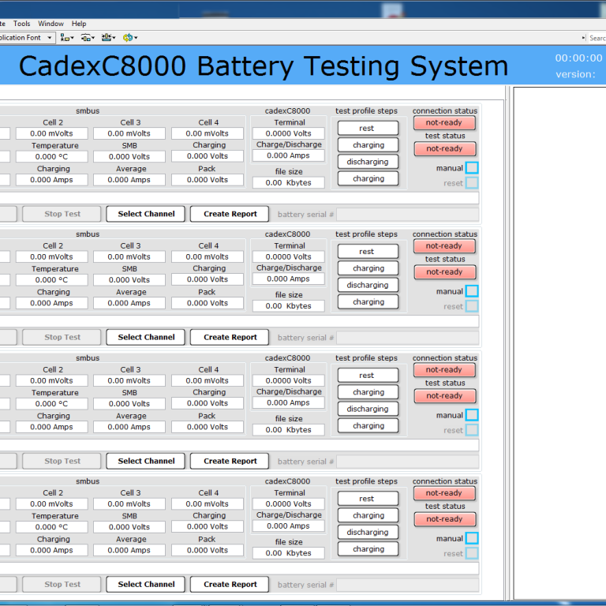This screenshot has height=606, width=606.
Task: Click SMB 0.000 Volts value in fourth channel
Action: (x=129, y=527)
